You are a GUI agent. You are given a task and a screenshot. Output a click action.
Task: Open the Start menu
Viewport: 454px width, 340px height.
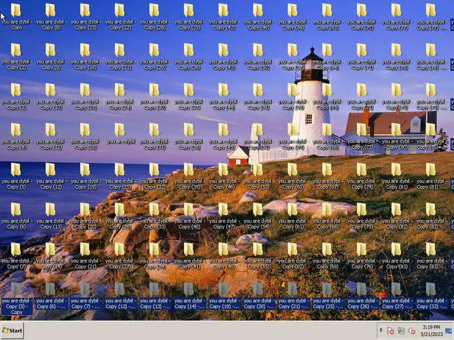click(12, 330)
